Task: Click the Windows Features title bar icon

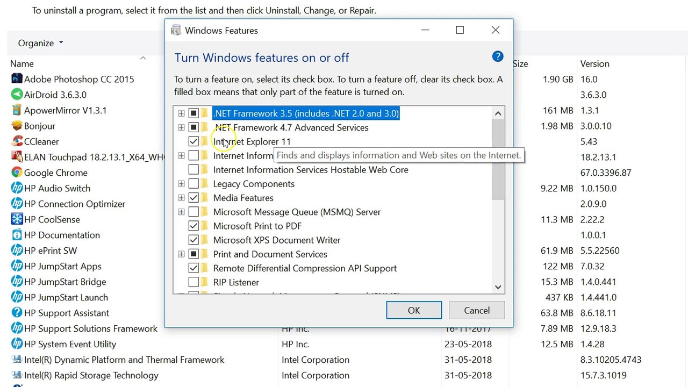Action: click(x=176, y=30)
